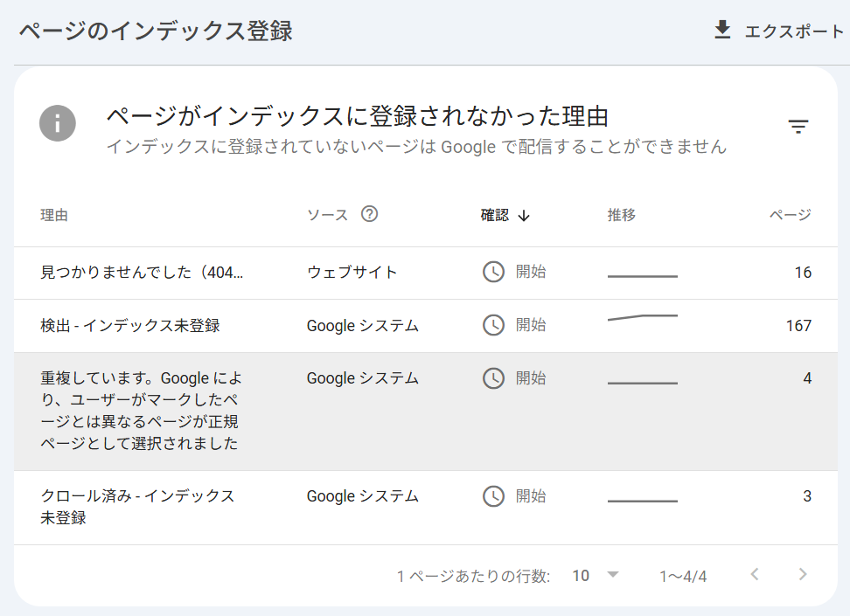Screen dimensions: 850x616
Task: Click the clock icon in the 重複 row
Action: coord(493,378)
